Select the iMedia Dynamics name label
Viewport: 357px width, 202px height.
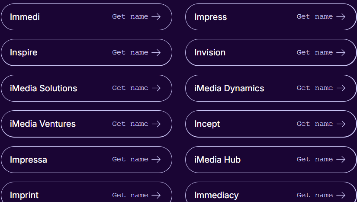[229, 88]
